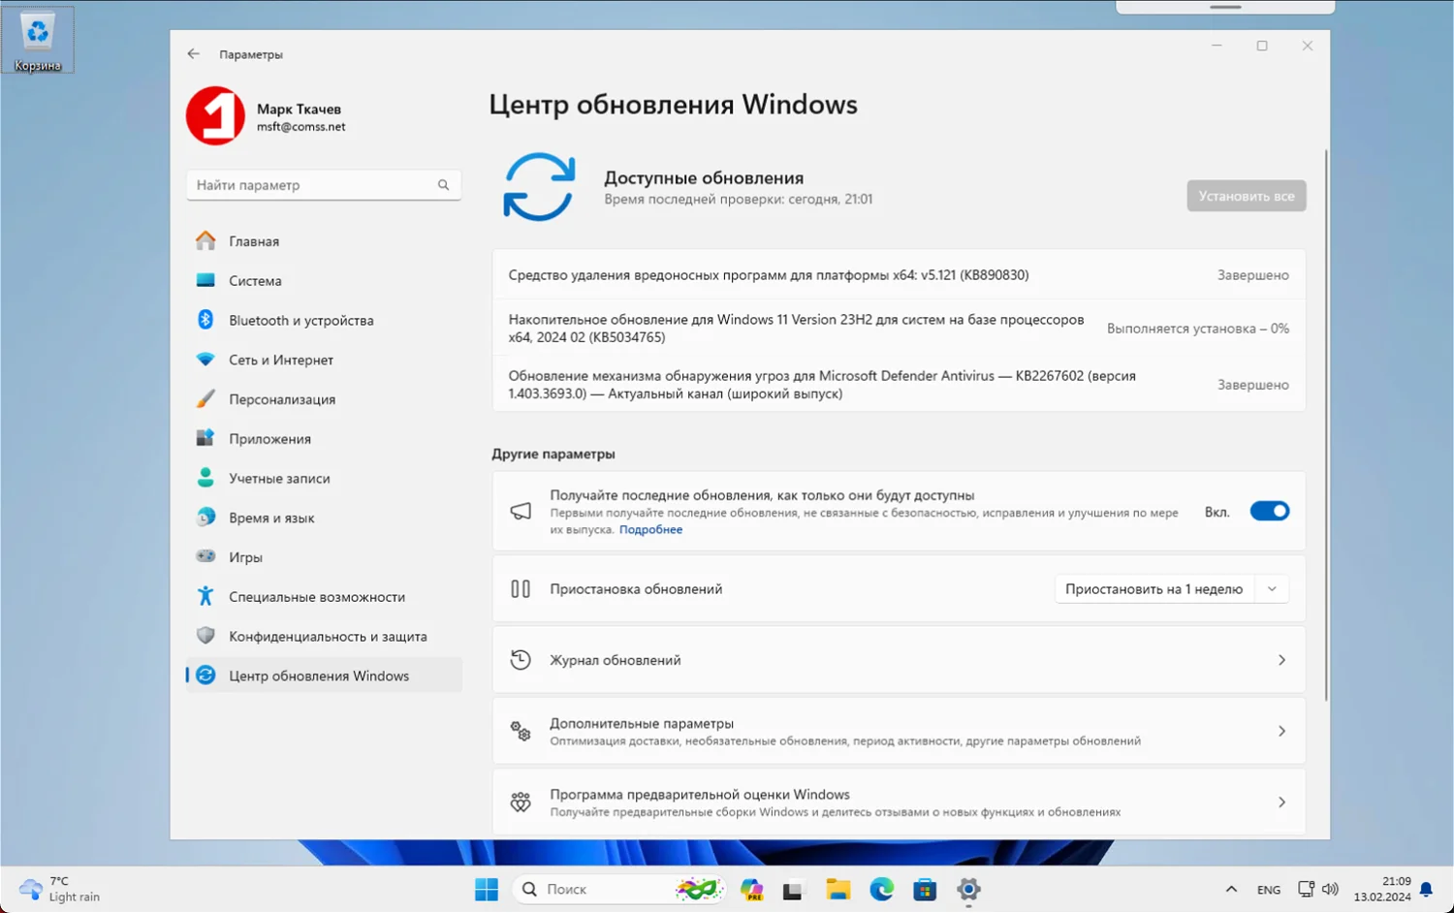
Task: Click the magnifier icon in Найти параметр box
Action: tap(443, 184)
